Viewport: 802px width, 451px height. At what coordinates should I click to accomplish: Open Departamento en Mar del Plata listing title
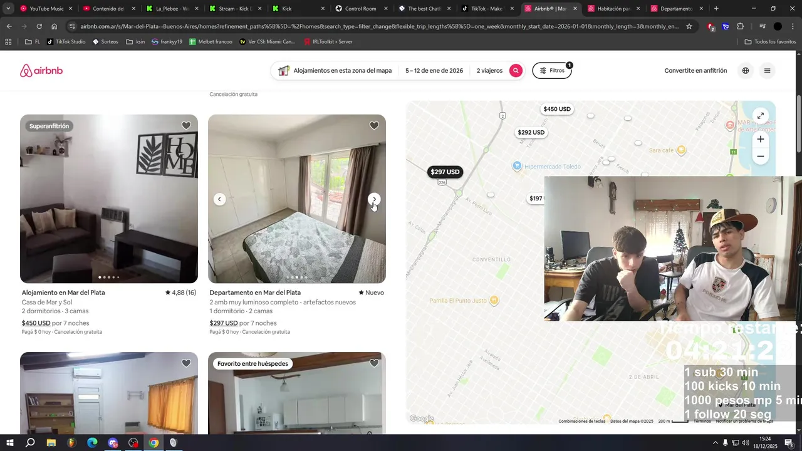[255, 293]
